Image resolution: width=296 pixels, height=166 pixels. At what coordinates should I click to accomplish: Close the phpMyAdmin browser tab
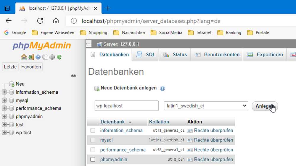point(96,9)
